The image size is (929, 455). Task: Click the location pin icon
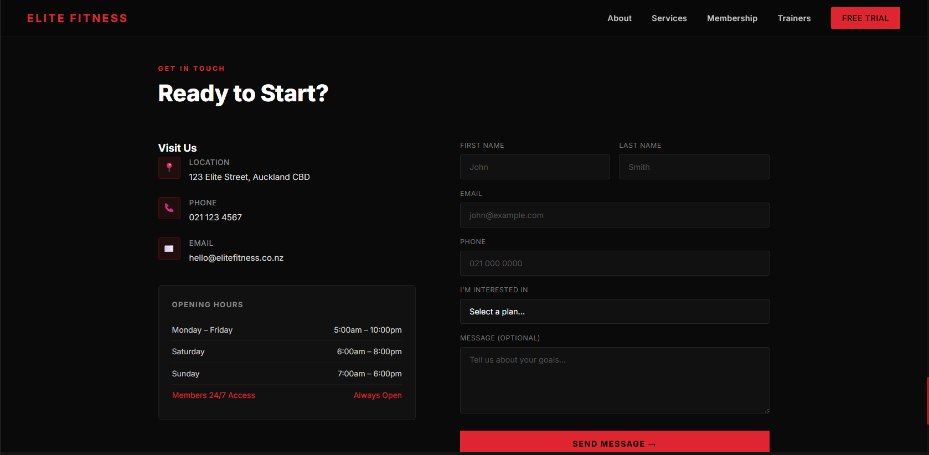169,168
